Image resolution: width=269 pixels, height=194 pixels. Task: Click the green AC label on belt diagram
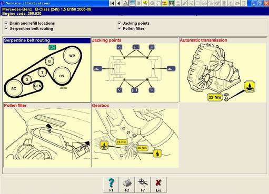point(52,47)
